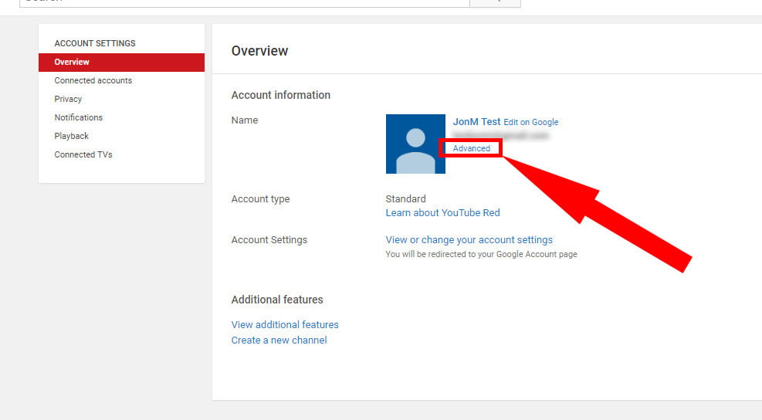Open Playback settings
Screen dimensions: 762x420
click(x=72, y=136)
